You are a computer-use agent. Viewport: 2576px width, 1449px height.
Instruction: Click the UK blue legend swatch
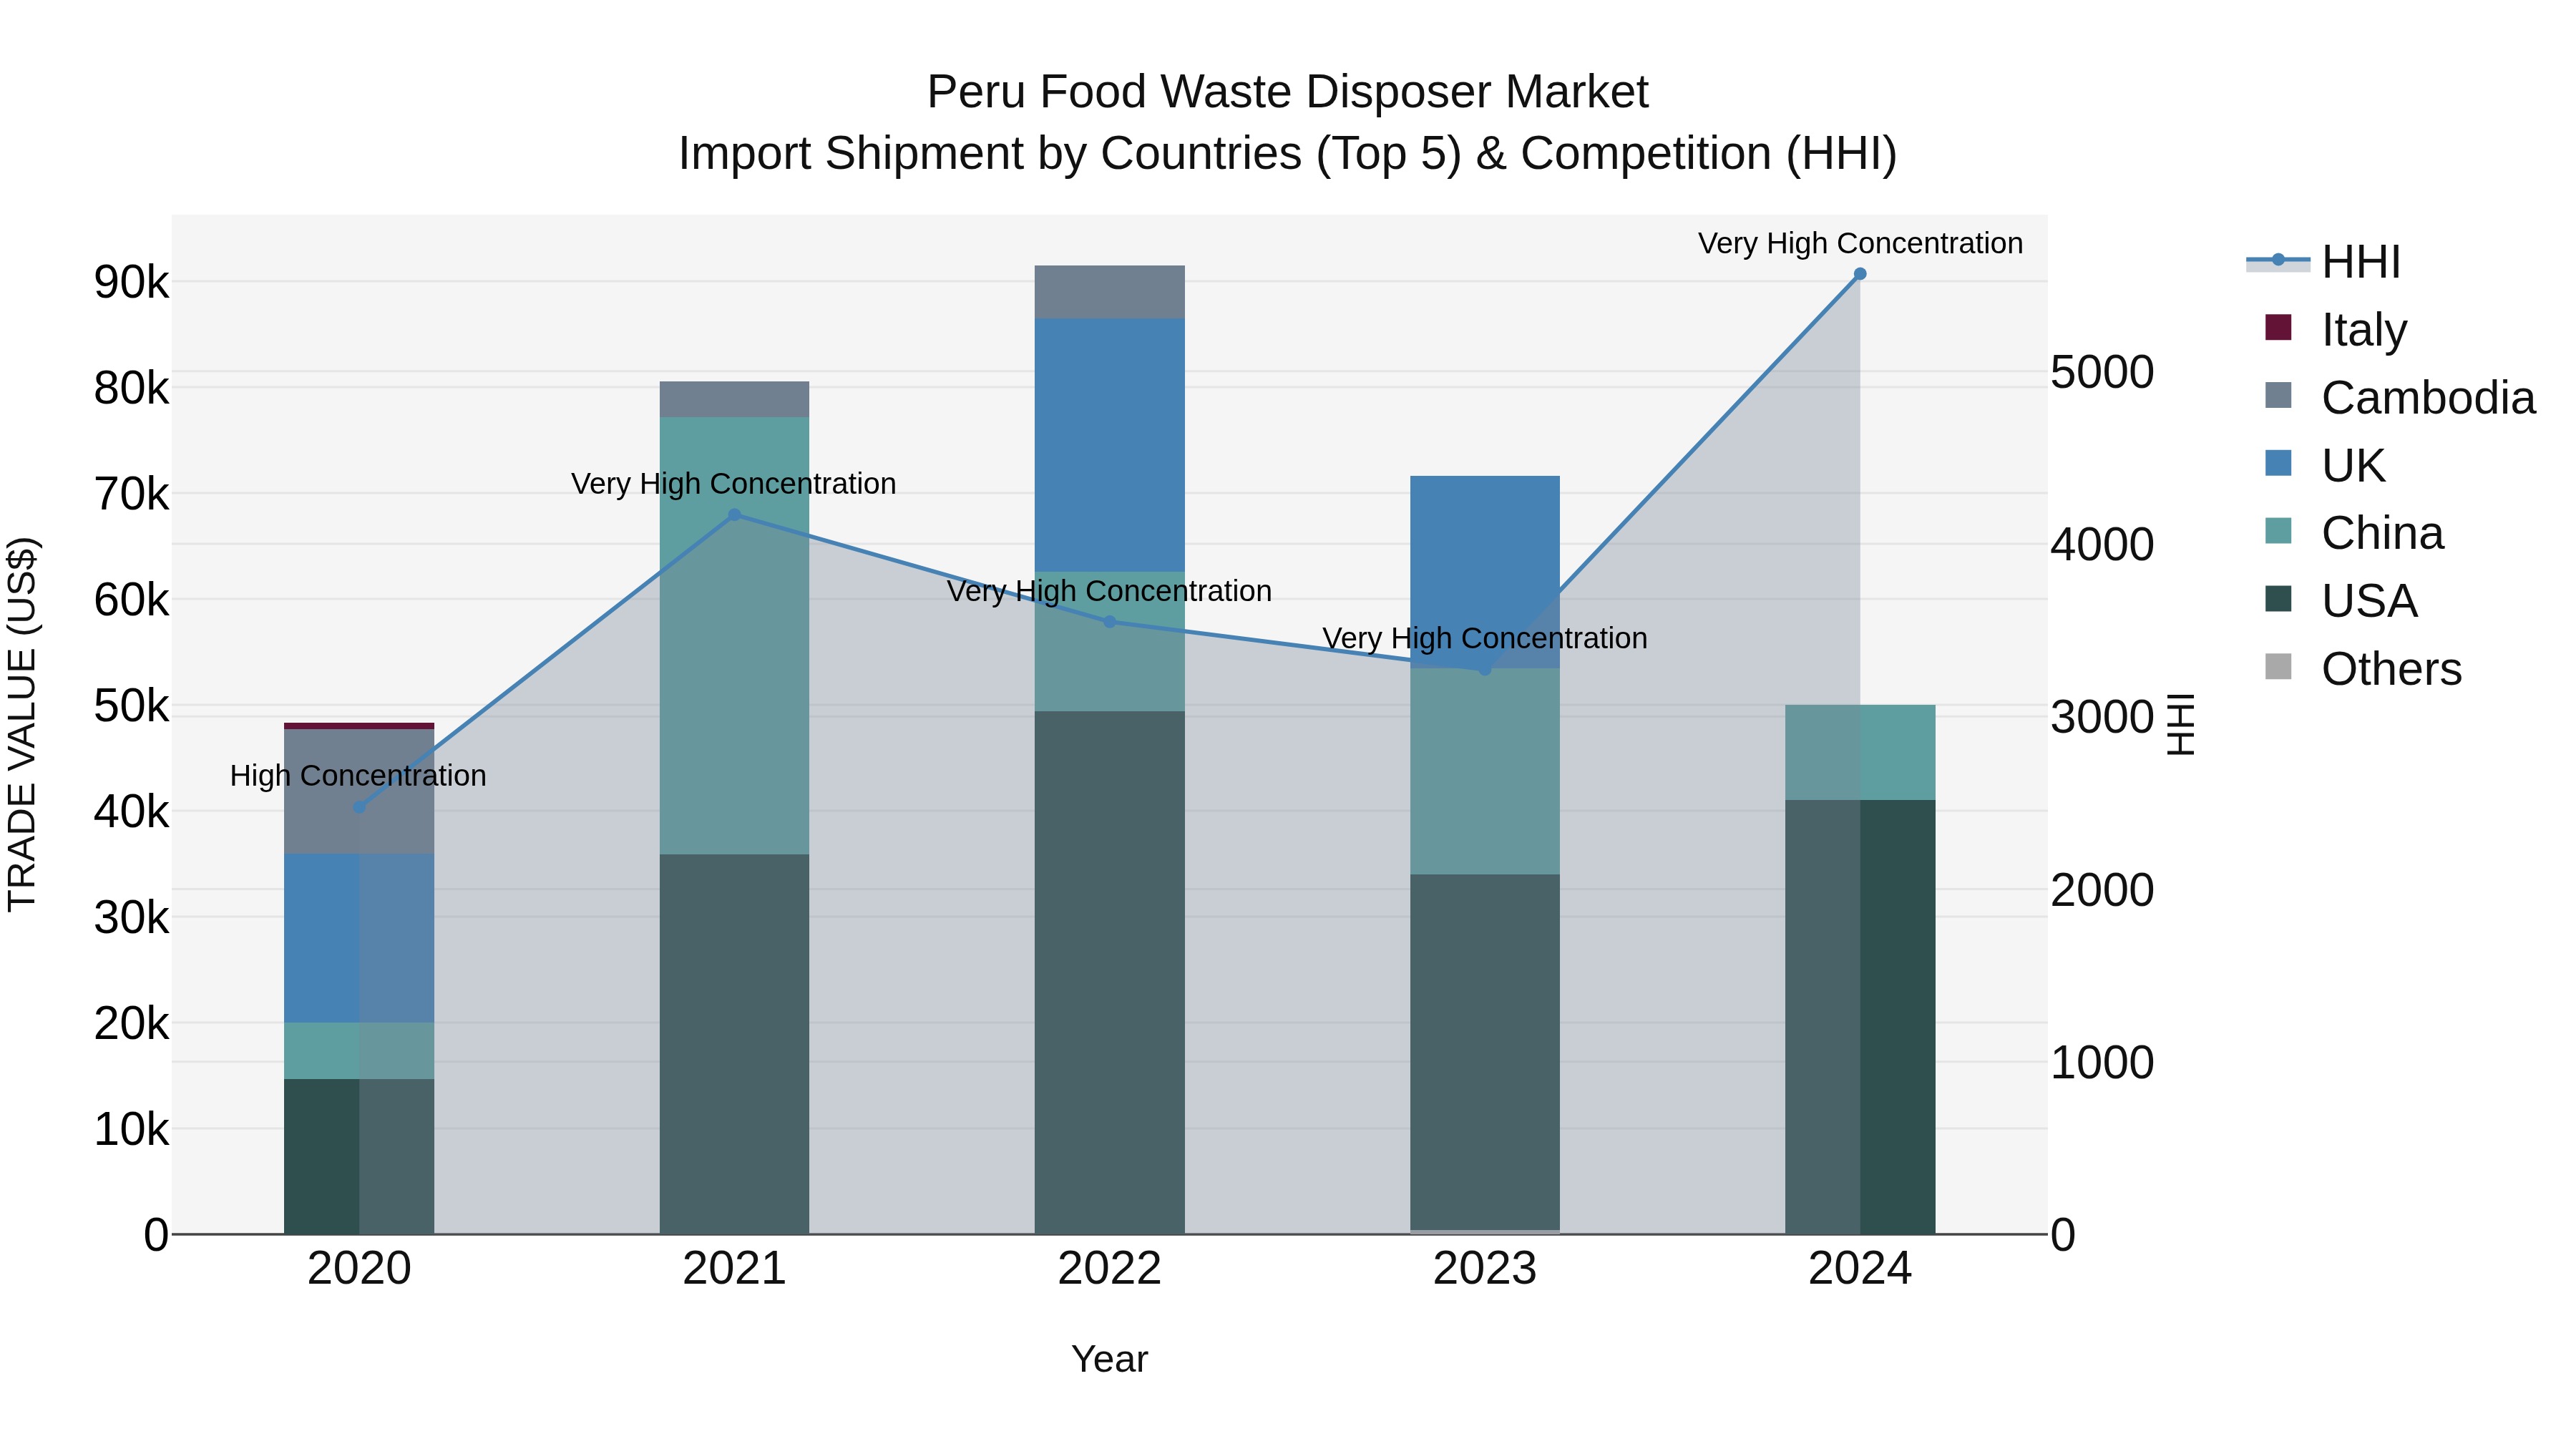[2278, 463]
